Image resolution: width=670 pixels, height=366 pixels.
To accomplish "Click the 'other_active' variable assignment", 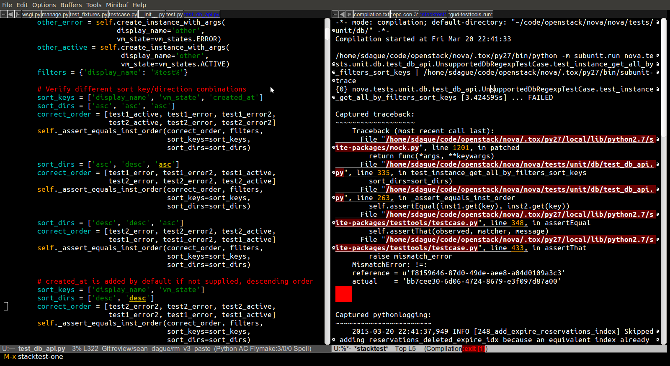I will (62, 48).
